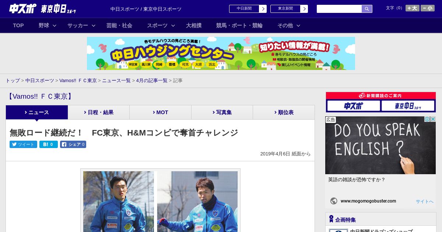The image size is (442, 232).
Task: Select the 順位表 tab
Action: coord(284,112)
